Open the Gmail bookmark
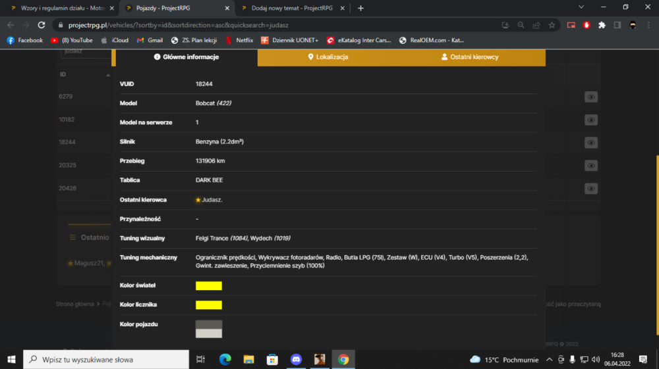The height and width of the screenshot is (369, 659). click(x=150, y=40)
